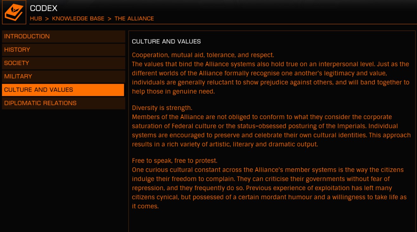The image size is (417, 232).
Task: Click the arrow before THE ALLIANCE
Action: point(109,18)
